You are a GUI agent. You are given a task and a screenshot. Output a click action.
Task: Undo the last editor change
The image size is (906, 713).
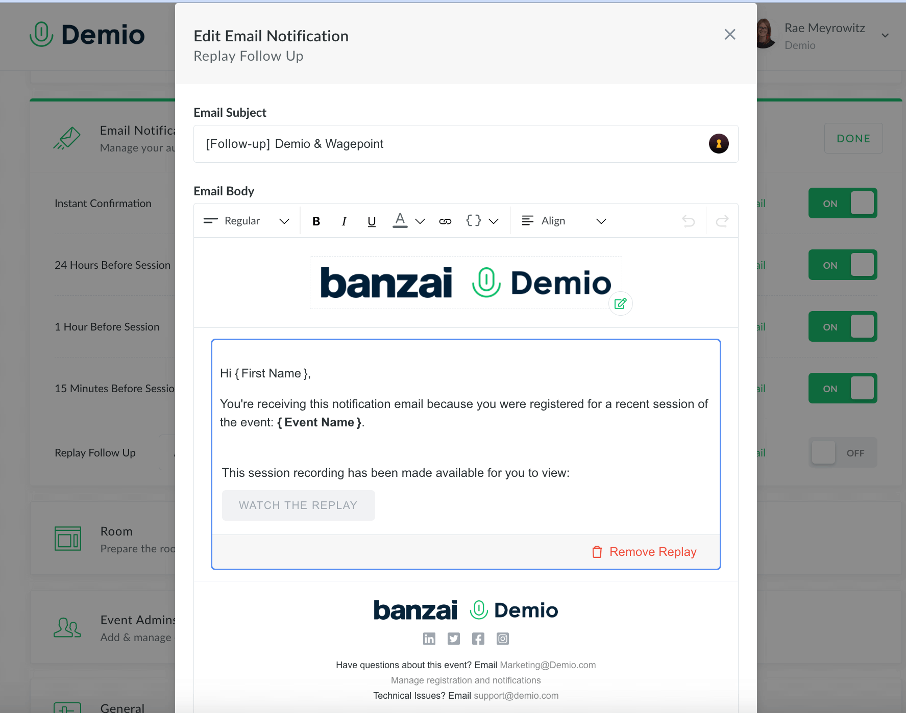689,220
